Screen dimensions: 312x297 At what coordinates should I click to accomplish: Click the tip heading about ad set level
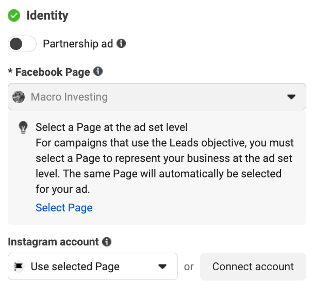(111, 127)
